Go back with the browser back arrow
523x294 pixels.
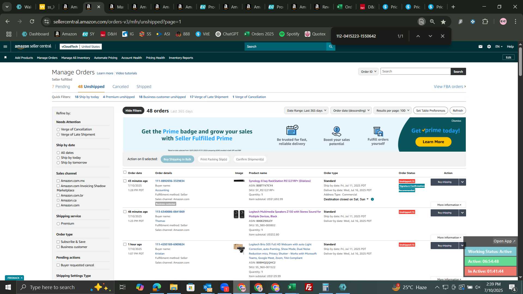pos(8,22)
